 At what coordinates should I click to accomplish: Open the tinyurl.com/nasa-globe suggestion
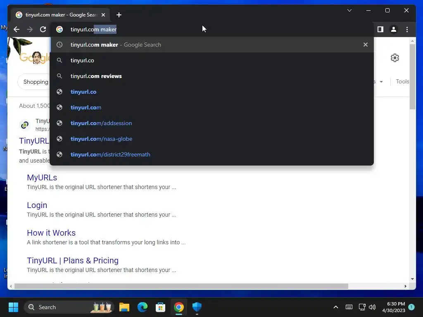tap(212, 139)
